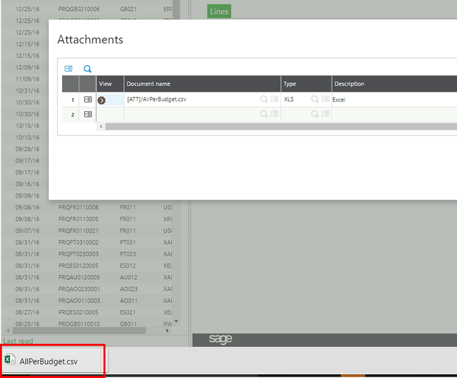Click date 12/09/16 in background list
This screenshot has width=457, height=378.
coord(27,68)
